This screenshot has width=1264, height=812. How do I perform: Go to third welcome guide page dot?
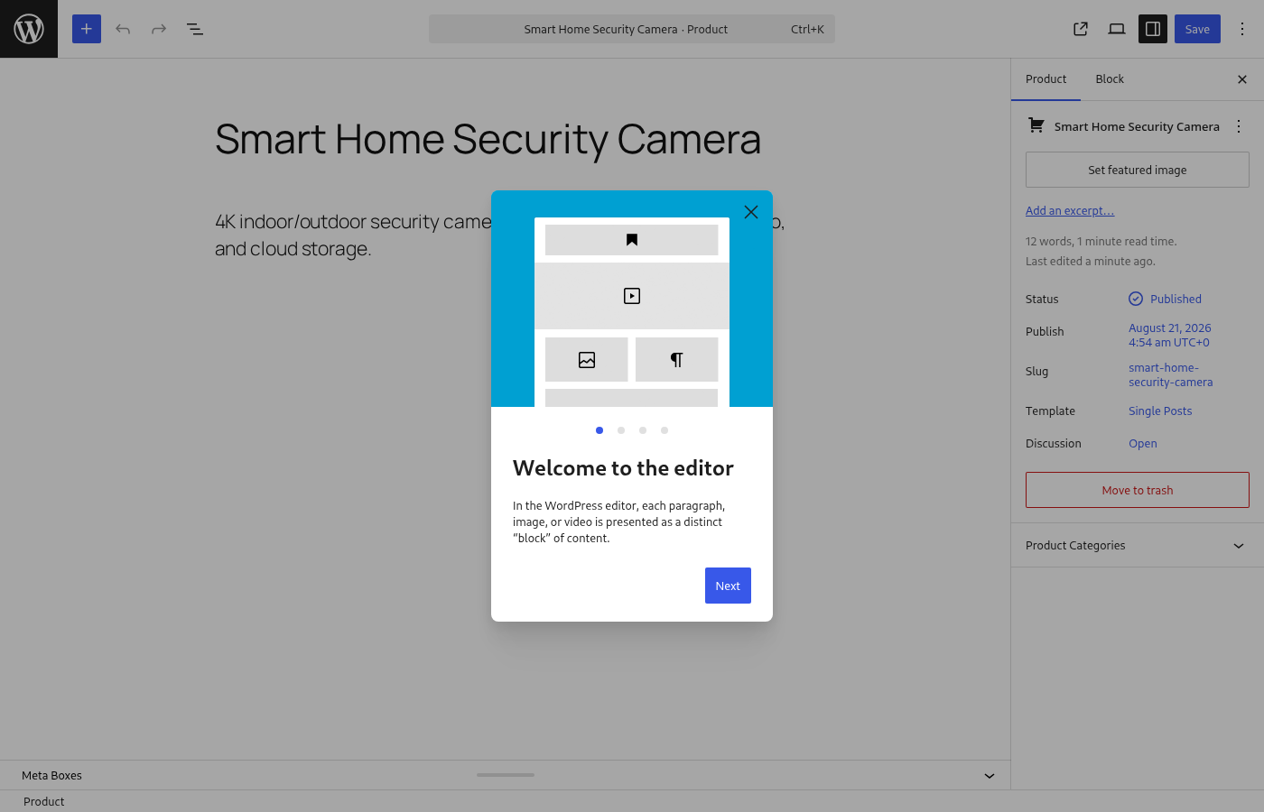point(643,430)
